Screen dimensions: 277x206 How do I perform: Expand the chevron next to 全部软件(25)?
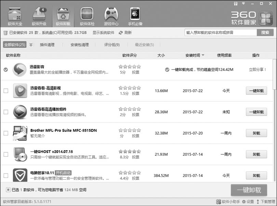tap(31, 44)
